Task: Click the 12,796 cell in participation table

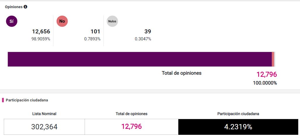Action: coord(132,127)
